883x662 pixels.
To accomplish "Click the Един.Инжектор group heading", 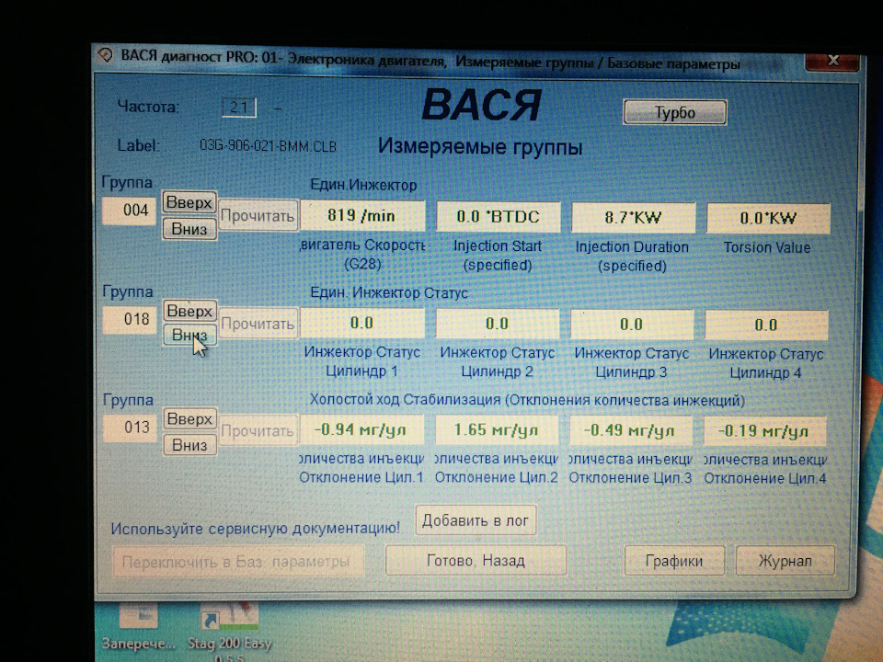I will click(363, 185).
